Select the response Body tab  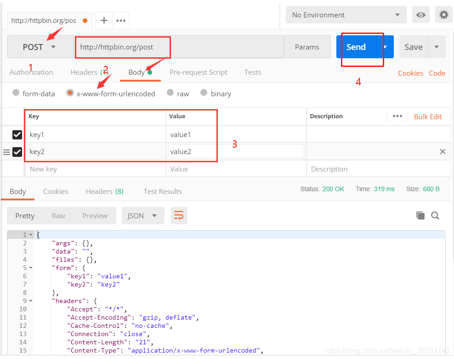[17, 192]
